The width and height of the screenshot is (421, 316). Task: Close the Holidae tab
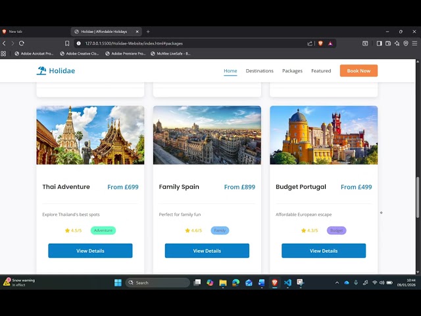coord(137,32)
